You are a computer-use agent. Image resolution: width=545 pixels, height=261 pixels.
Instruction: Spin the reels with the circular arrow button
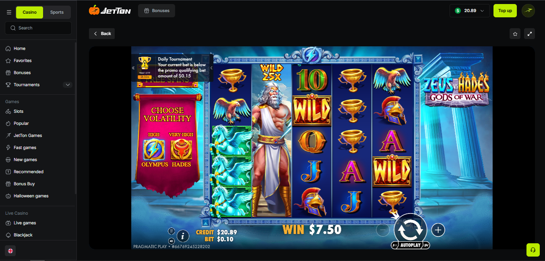click(410, 230)
